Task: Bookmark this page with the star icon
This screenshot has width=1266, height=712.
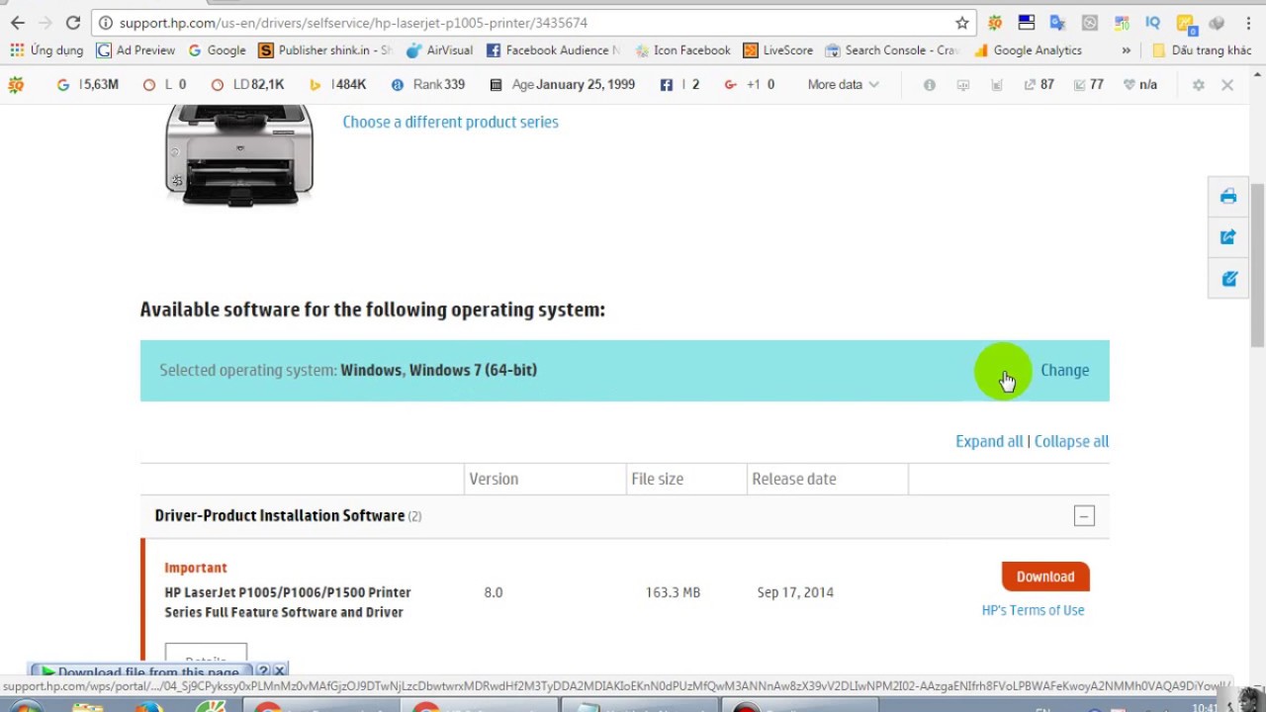Action: click(x=961, y=23)
